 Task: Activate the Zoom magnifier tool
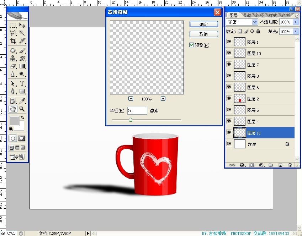pyautogui.click(x=22, y=109)
